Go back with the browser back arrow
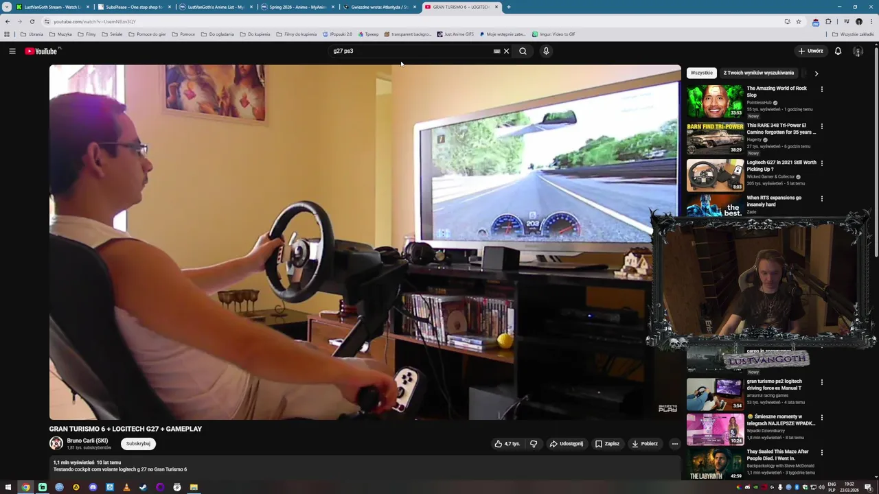Screen dimensions: 879x494 8,21
